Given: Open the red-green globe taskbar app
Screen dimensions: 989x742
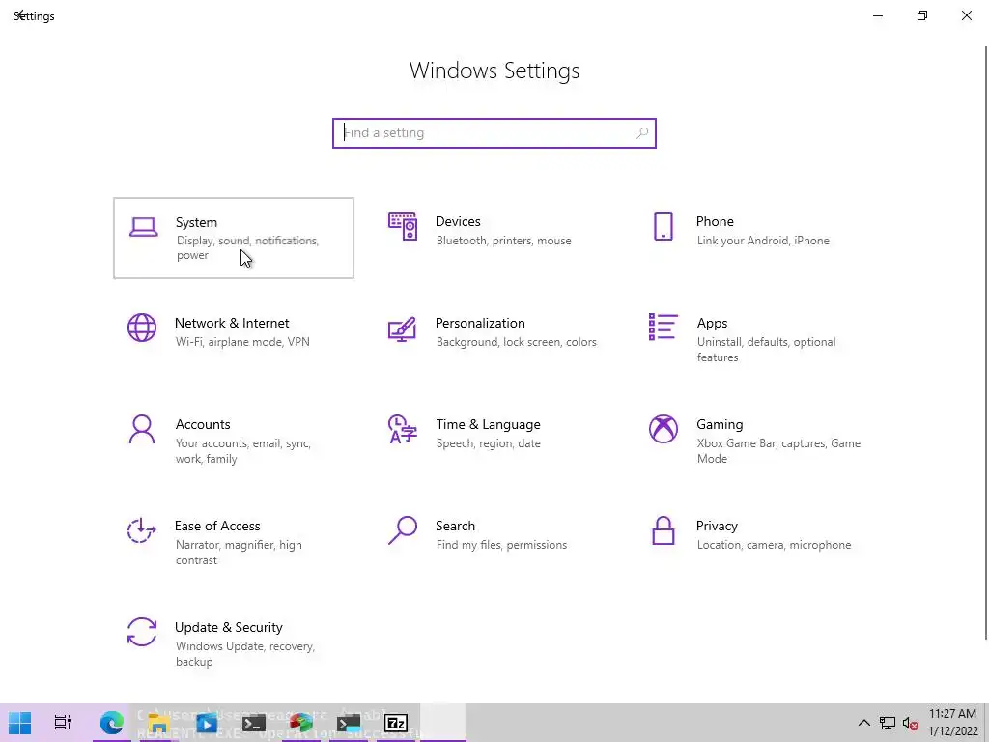Looking at the screenshot, I should point(301,723).
